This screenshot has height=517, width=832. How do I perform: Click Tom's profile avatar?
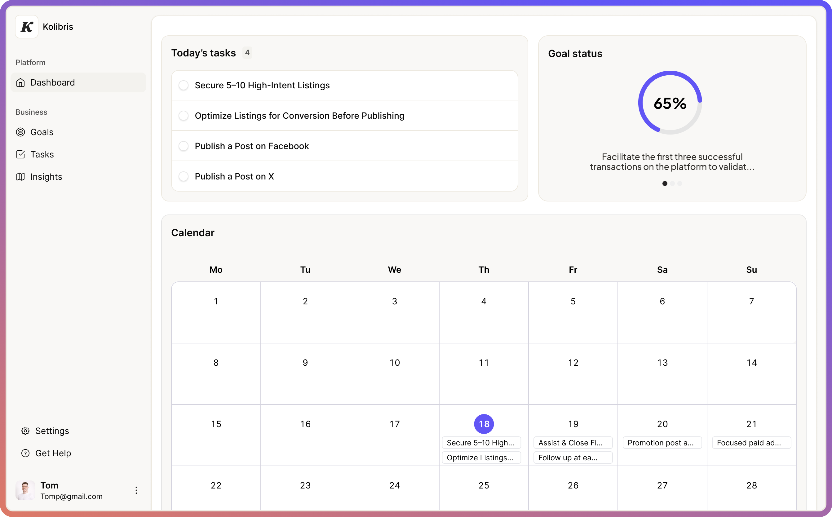click(x=25, y=490)
